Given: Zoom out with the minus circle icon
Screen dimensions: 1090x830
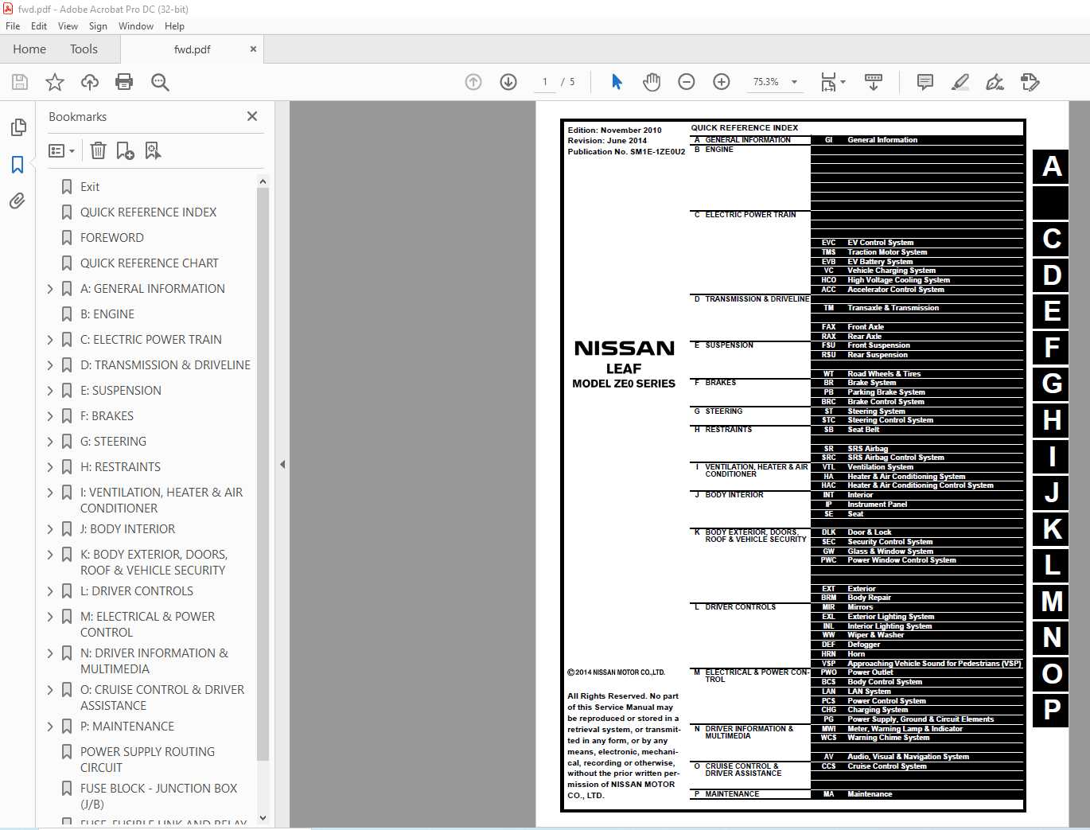Looking at the screenshot, I should point(687,82).
